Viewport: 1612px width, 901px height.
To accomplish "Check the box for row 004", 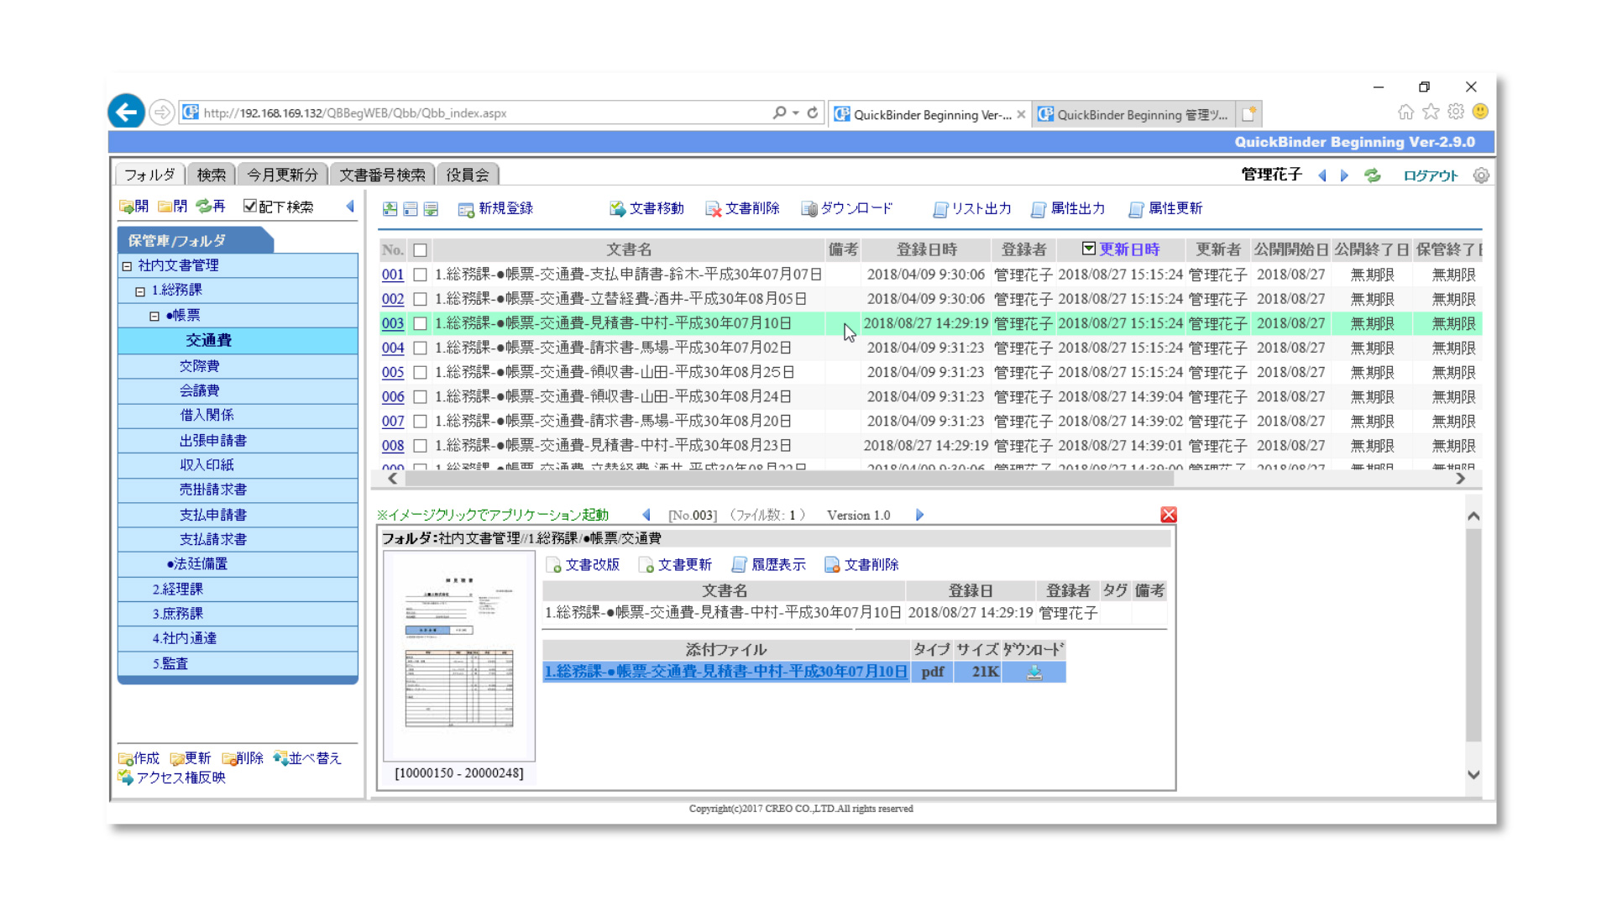I will coord(421,348).
